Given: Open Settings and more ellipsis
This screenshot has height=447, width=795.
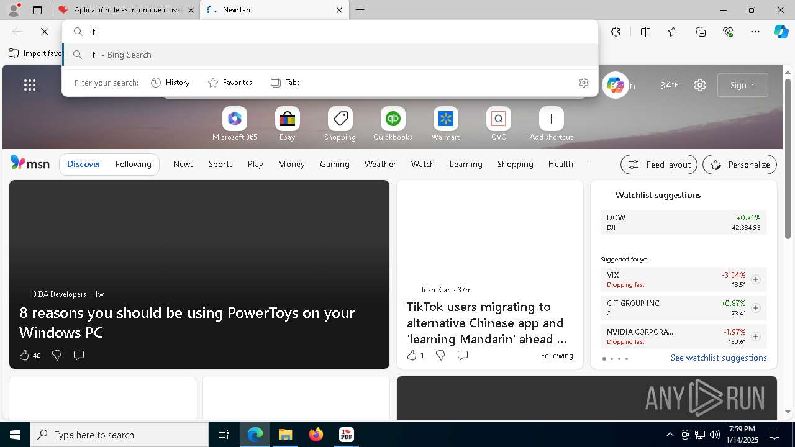Looking at the screenshot, I should (x=755, y=32).
